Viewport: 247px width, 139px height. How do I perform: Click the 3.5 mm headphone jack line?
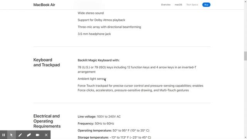(x=94, y=34)
